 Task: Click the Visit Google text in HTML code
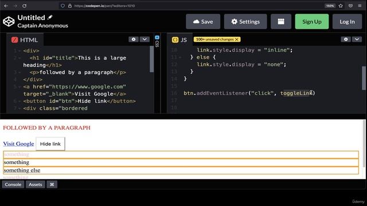(94, 94)
